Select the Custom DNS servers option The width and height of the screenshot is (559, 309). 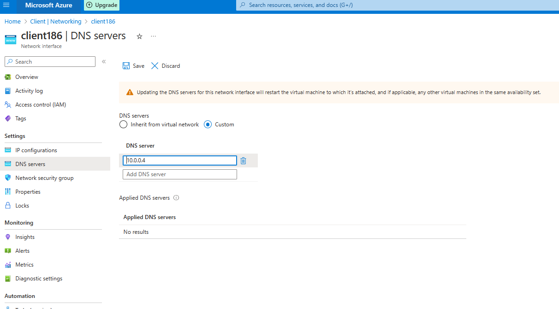point(209,124)
